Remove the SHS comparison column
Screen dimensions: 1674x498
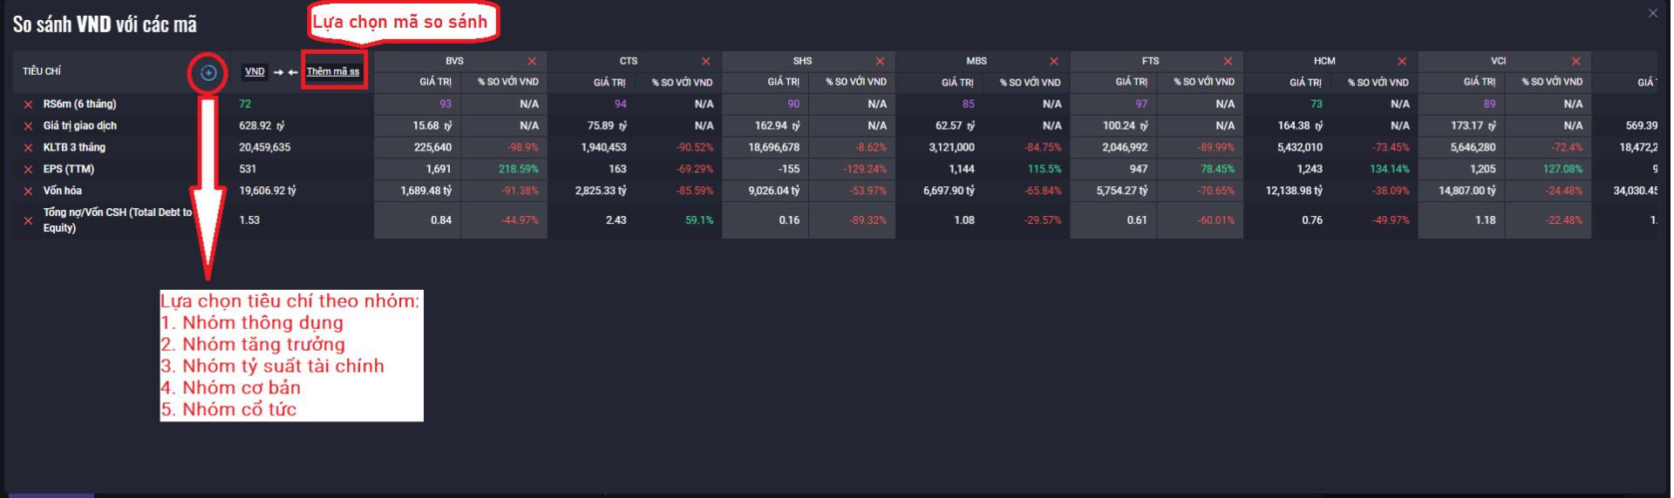(880, 61)
